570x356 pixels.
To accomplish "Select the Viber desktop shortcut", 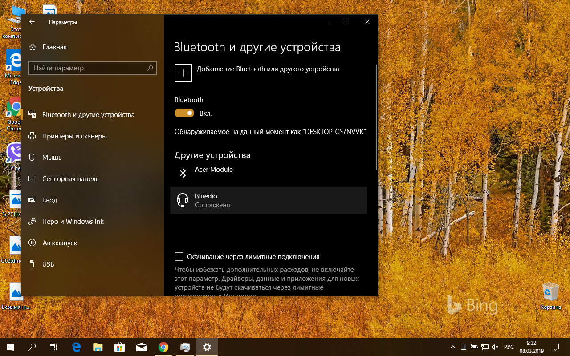I will 15,157.
